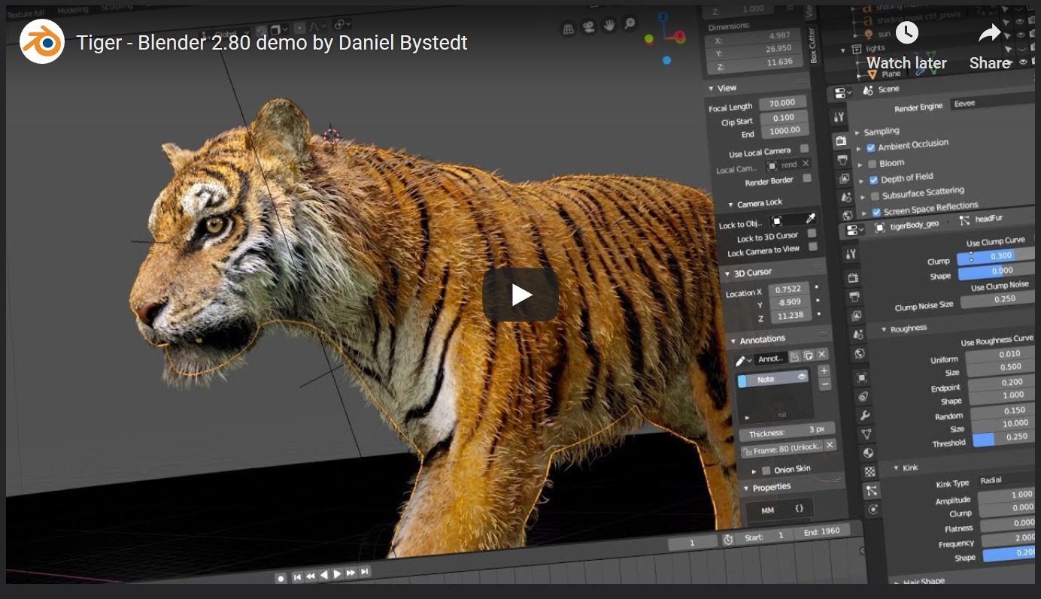Play animation forward in timeline

click(338, 574)
